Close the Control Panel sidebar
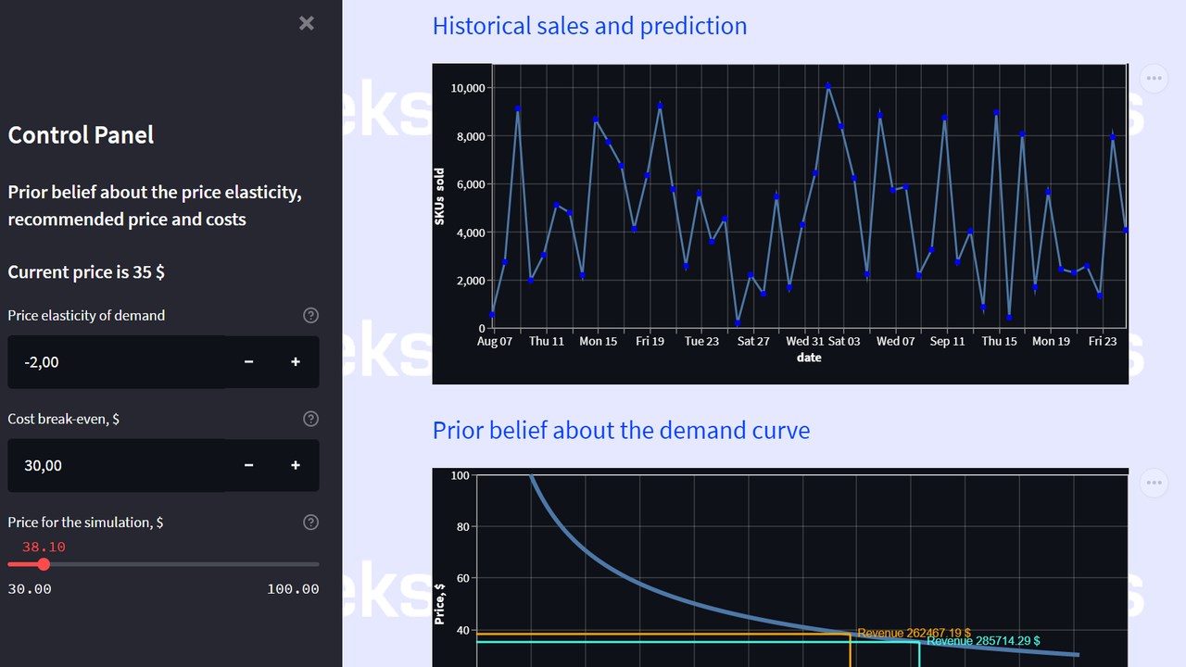 pos(307,23)
